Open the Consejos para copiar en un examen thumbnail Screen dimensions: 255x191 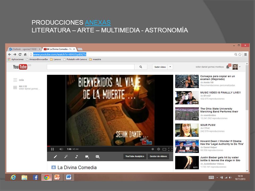point(187,81)
